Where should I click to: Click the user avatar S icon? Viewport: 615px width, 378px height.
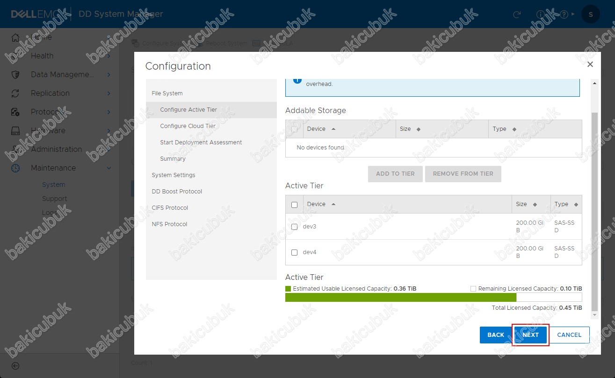point(591,14)
